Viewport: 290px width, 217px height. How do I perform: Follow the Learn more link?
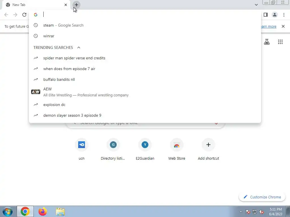click(x=268, y=26)
